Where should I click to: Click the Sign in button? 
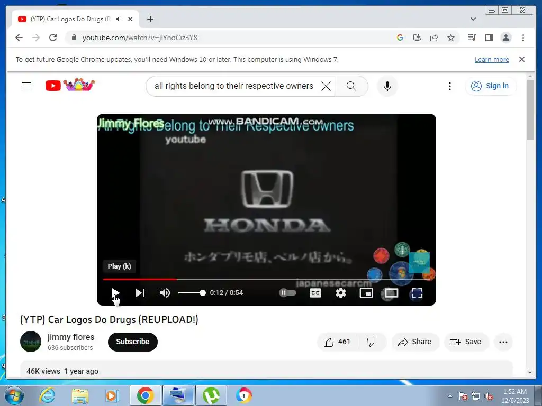tap(491, 86)
